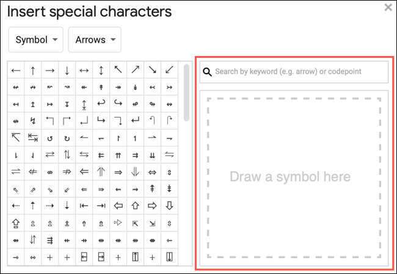Image resolution: width=397 pixels, height=274 pixels.
Task: Choose the south-west diagonal arrow
Action: [x=170, y=71]
